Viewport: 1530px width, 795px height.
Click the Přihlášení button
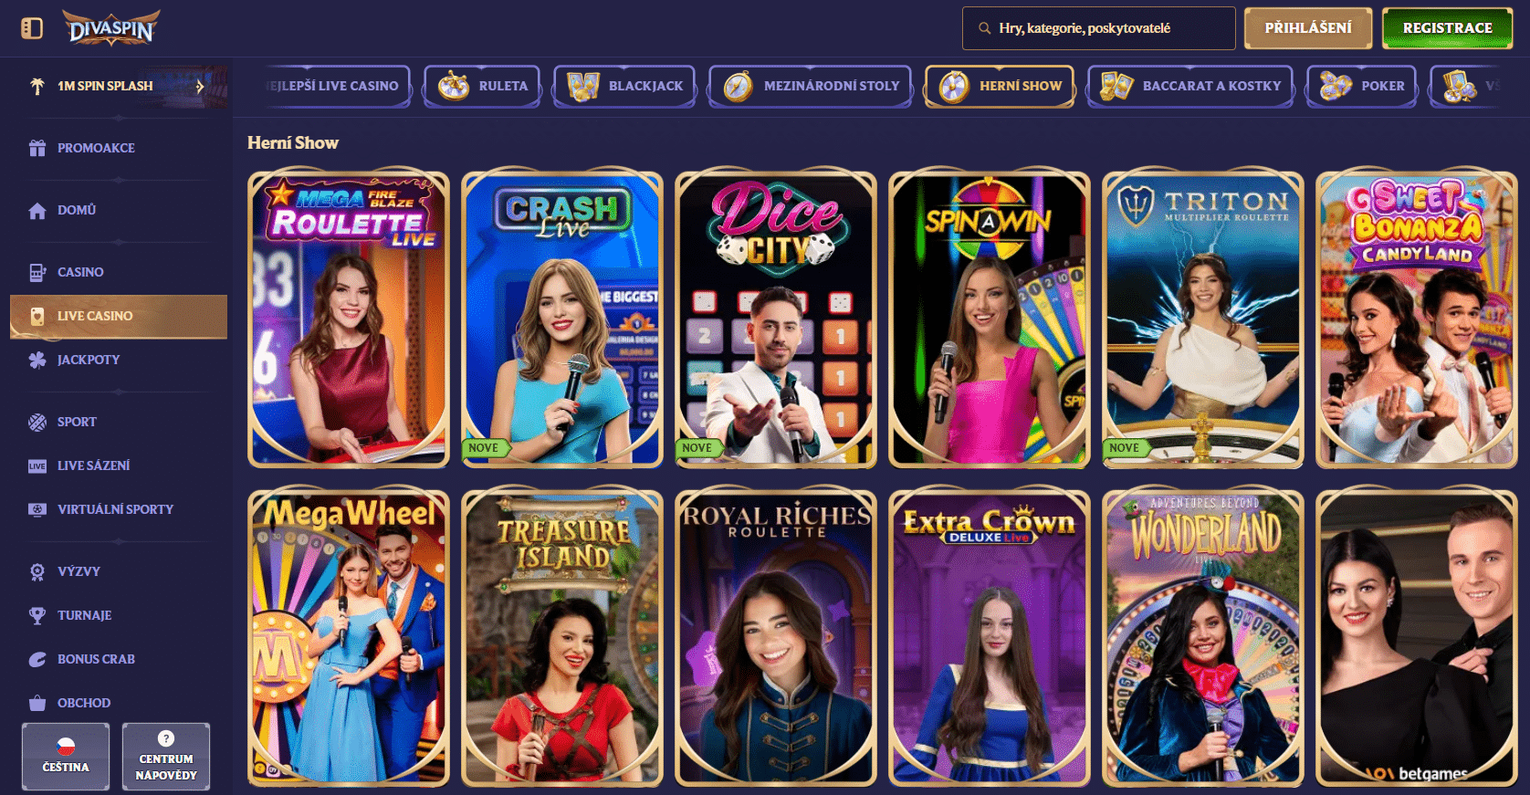1308,28
